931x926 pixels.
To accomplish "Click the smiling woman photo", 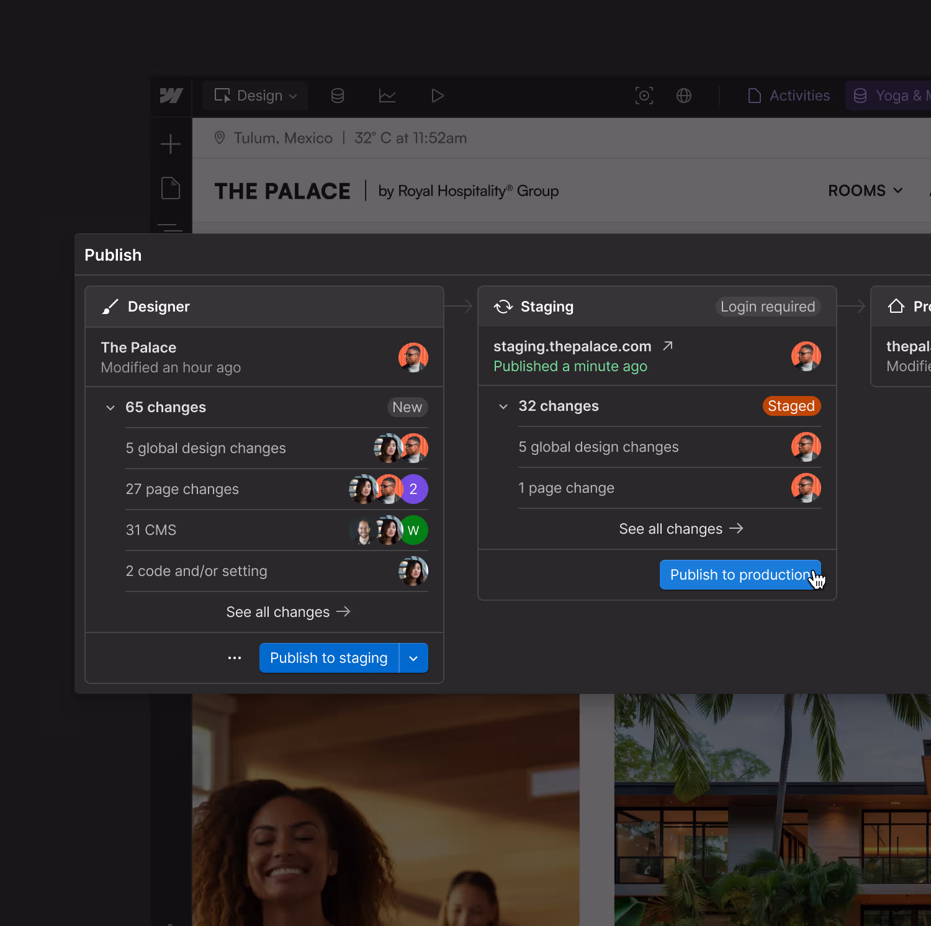I will tap(385, 810).
